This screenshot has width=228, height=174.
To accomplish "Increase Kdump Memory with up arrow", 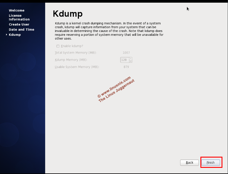I will (131, 58).
